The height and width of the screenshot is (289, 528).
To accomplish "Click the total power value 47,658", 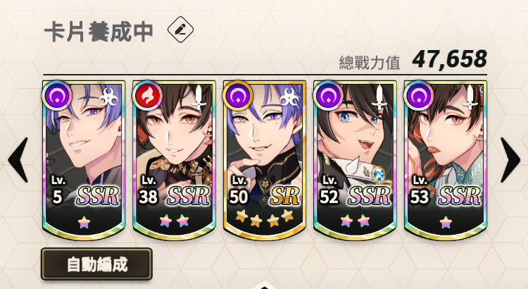I will tap(450, 59).
